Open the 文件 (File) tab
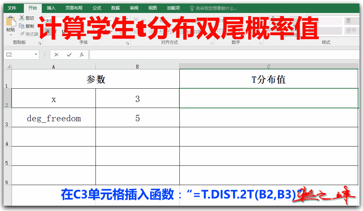The image size is (363, 211). [12, 8]
